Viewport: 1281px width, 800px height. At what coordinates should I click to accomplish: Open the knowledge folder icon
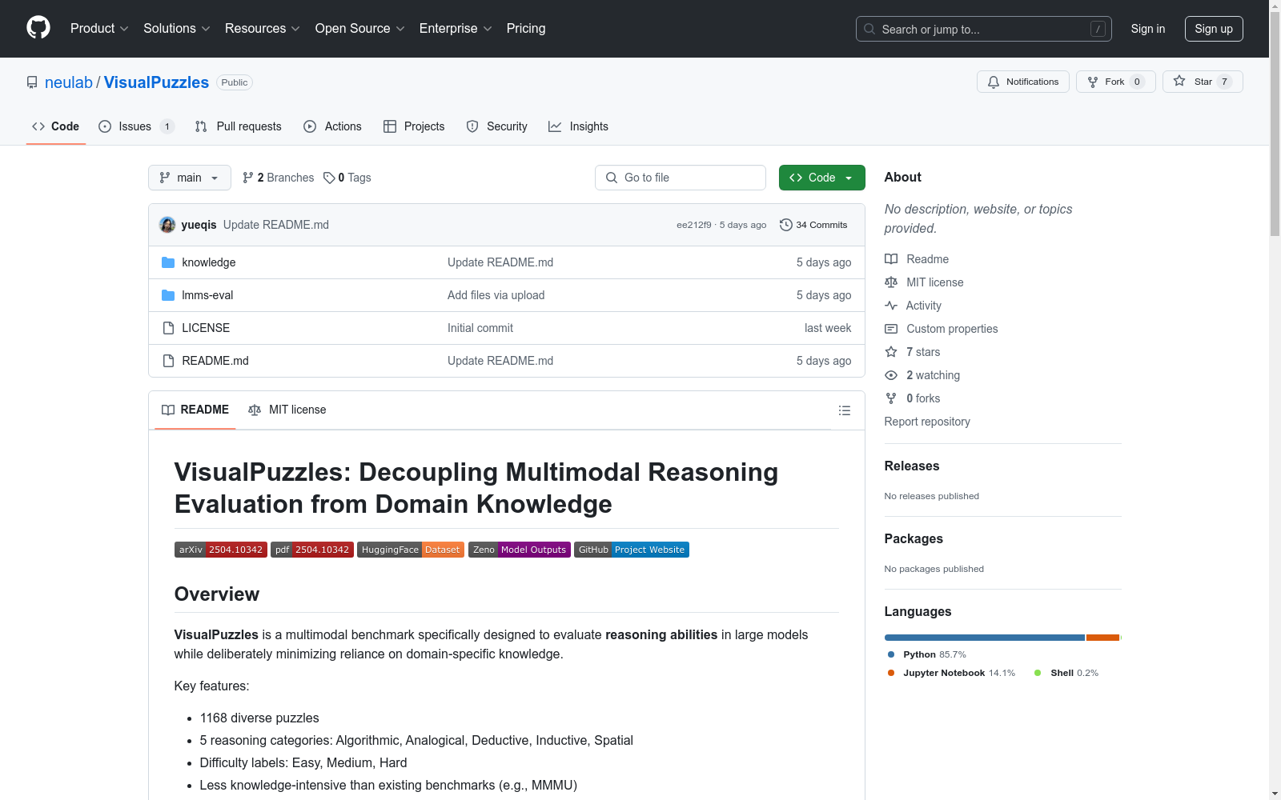(168, 262)
